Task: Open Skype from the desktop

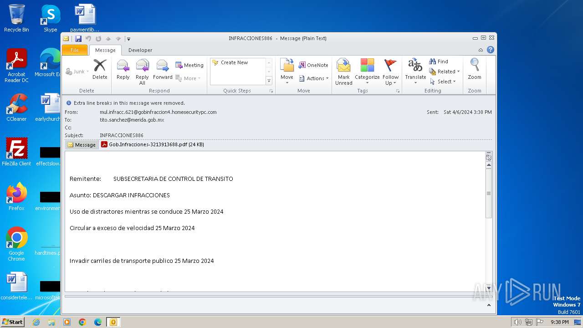Action: (x=50, y=18)
